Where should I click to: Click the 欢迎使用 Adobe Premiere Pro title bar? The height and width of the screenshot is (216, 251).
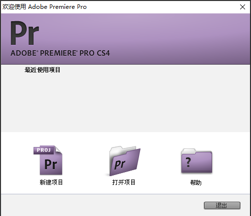point(44,7)
